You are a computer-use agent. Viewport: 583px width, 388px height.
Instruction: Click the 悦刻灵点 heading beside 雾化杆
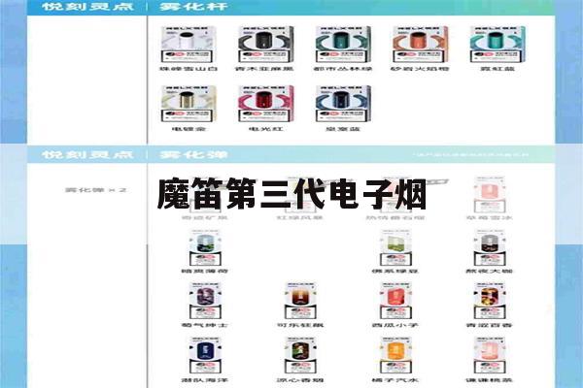point(87,7)
